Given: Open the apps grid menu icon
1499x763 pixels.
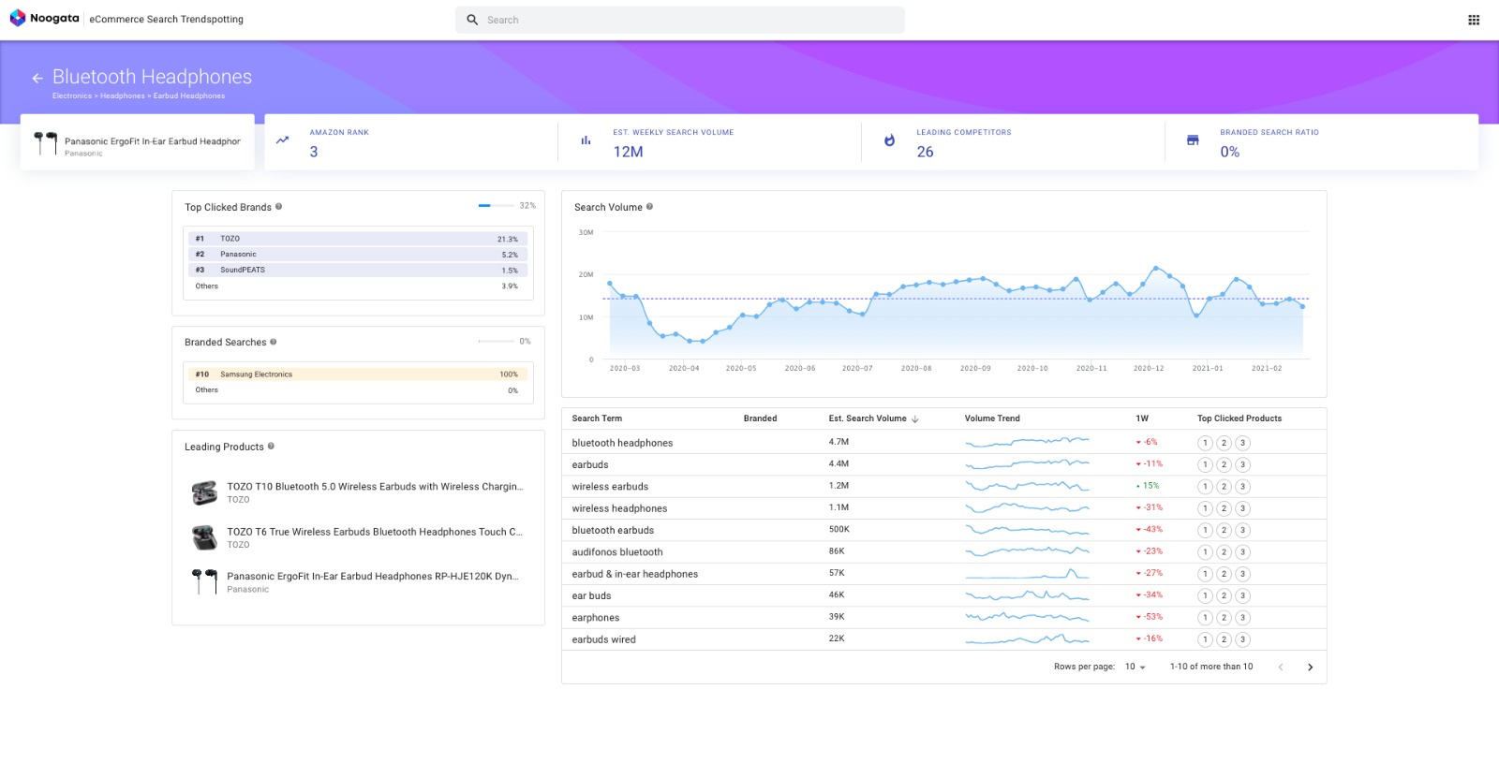Looking at the screenshot, I should 1474,20.
